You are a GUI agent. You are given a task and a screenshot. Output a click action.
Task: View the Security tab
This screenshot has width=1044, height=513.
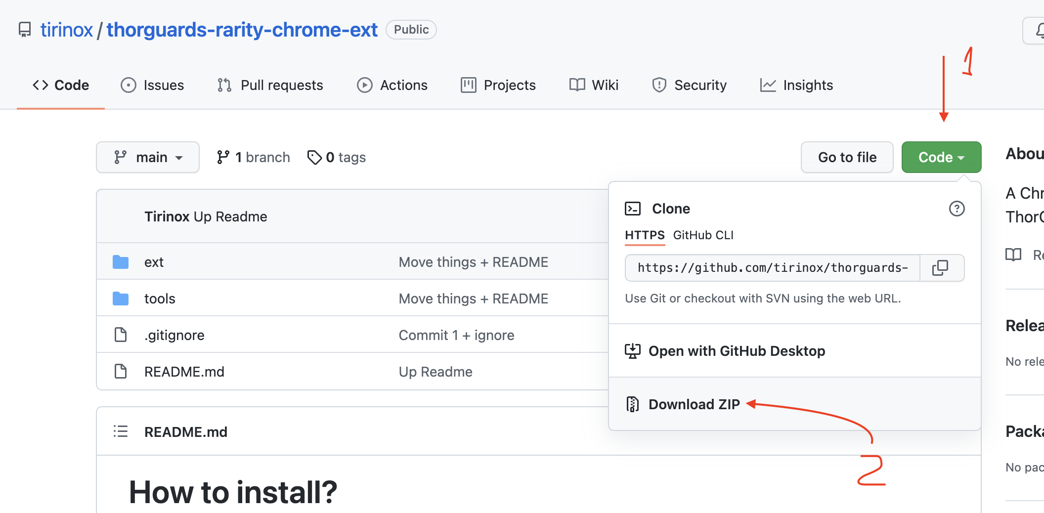coord(689,85)
